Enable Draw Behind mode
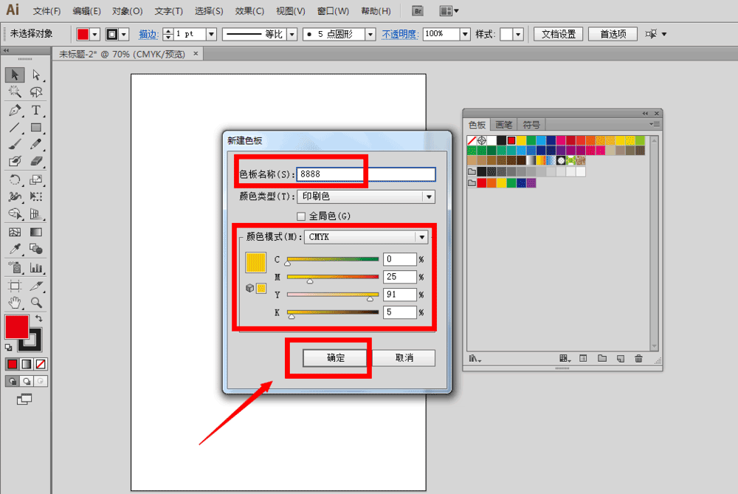Screen dimensions: 738x494 point(27,381)
